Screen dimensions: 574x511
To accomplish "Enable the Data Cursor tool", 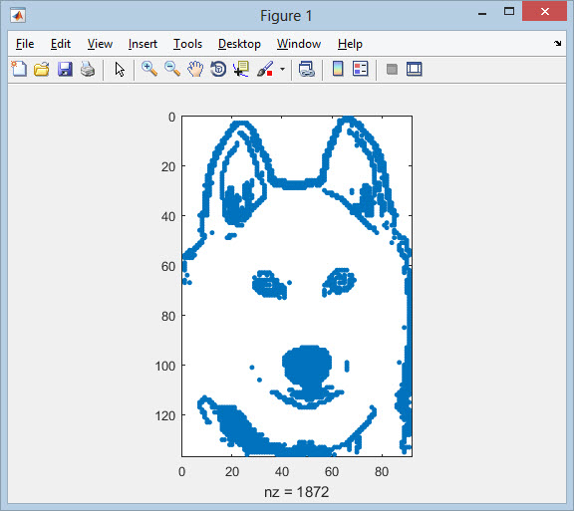I will pos(241,69).
